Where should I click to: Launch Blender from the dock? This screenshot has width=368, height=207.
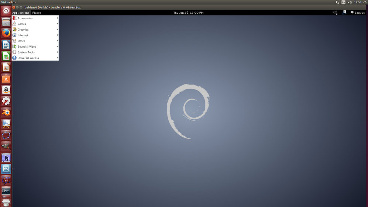point(6,112)
